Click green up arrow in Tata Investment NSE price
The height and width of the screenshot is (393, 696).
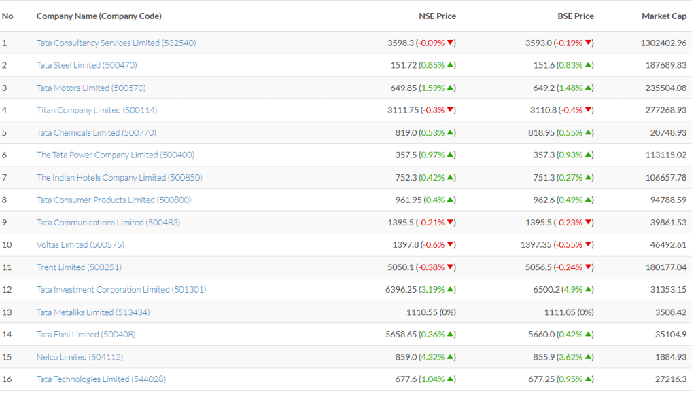coord(450,289)
